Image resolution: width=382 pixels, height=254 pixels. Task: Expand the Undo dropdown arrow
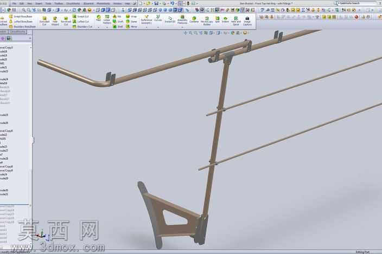click(176, 4)
